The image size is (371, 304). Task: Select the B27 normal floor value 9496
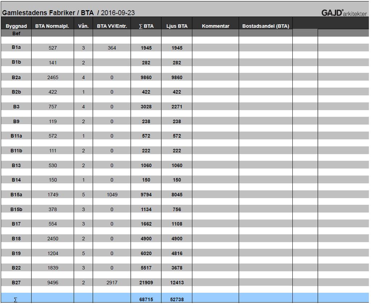pos(53,283)
